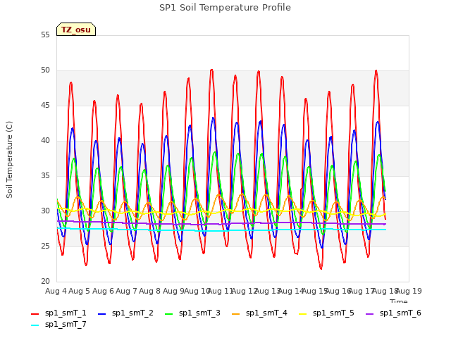The width and height of the screenshot is (451, 338).
Task: Toggle the sp1_smT_4 legend entry
Action: (x=259, y=313)
